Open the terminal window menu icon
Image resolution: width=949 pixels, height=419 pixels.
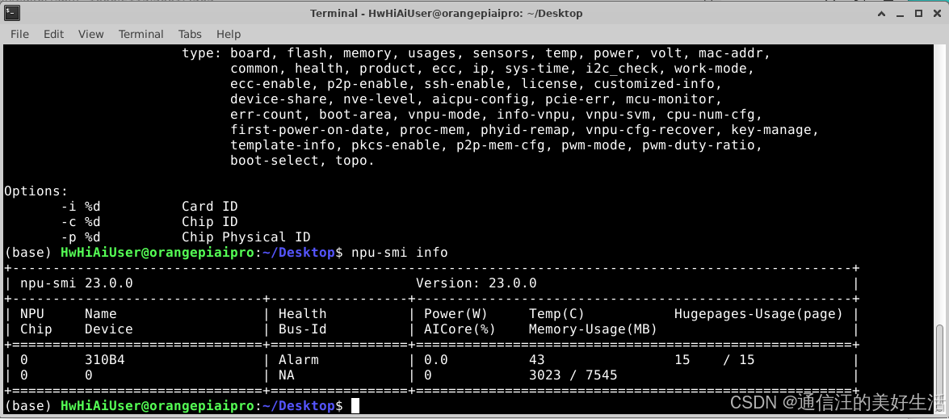(x=11, y=13)
